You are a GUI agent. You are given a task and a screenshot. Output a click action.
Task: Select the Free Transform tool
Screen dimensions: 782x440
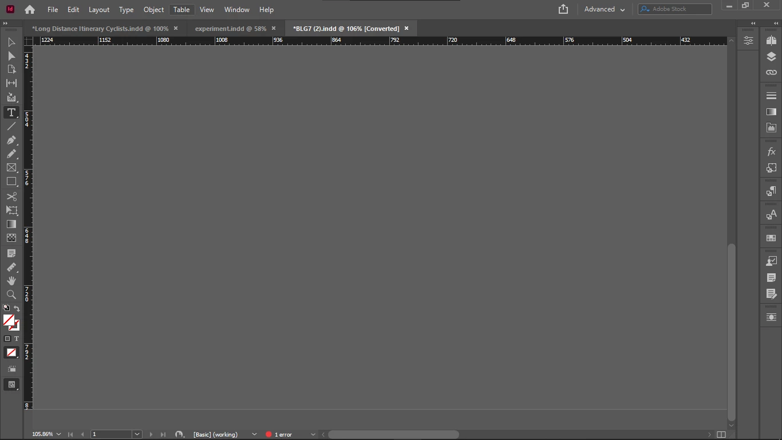tap(11, 210)
